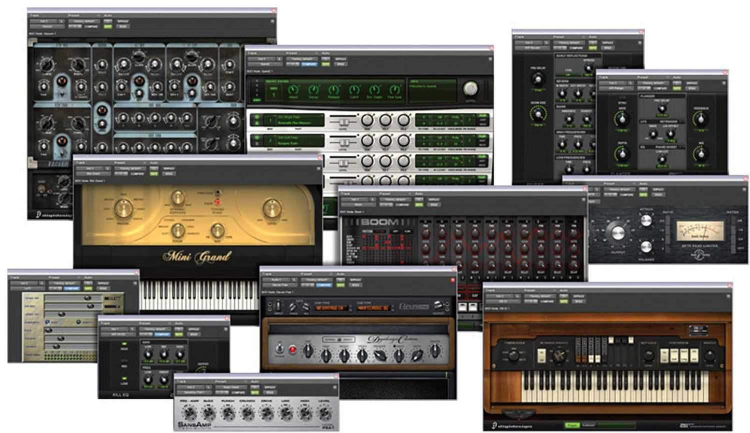Click the red power lamp on the Eleven amp
This screenshot has height=433, width=750.
coord(292,349)
